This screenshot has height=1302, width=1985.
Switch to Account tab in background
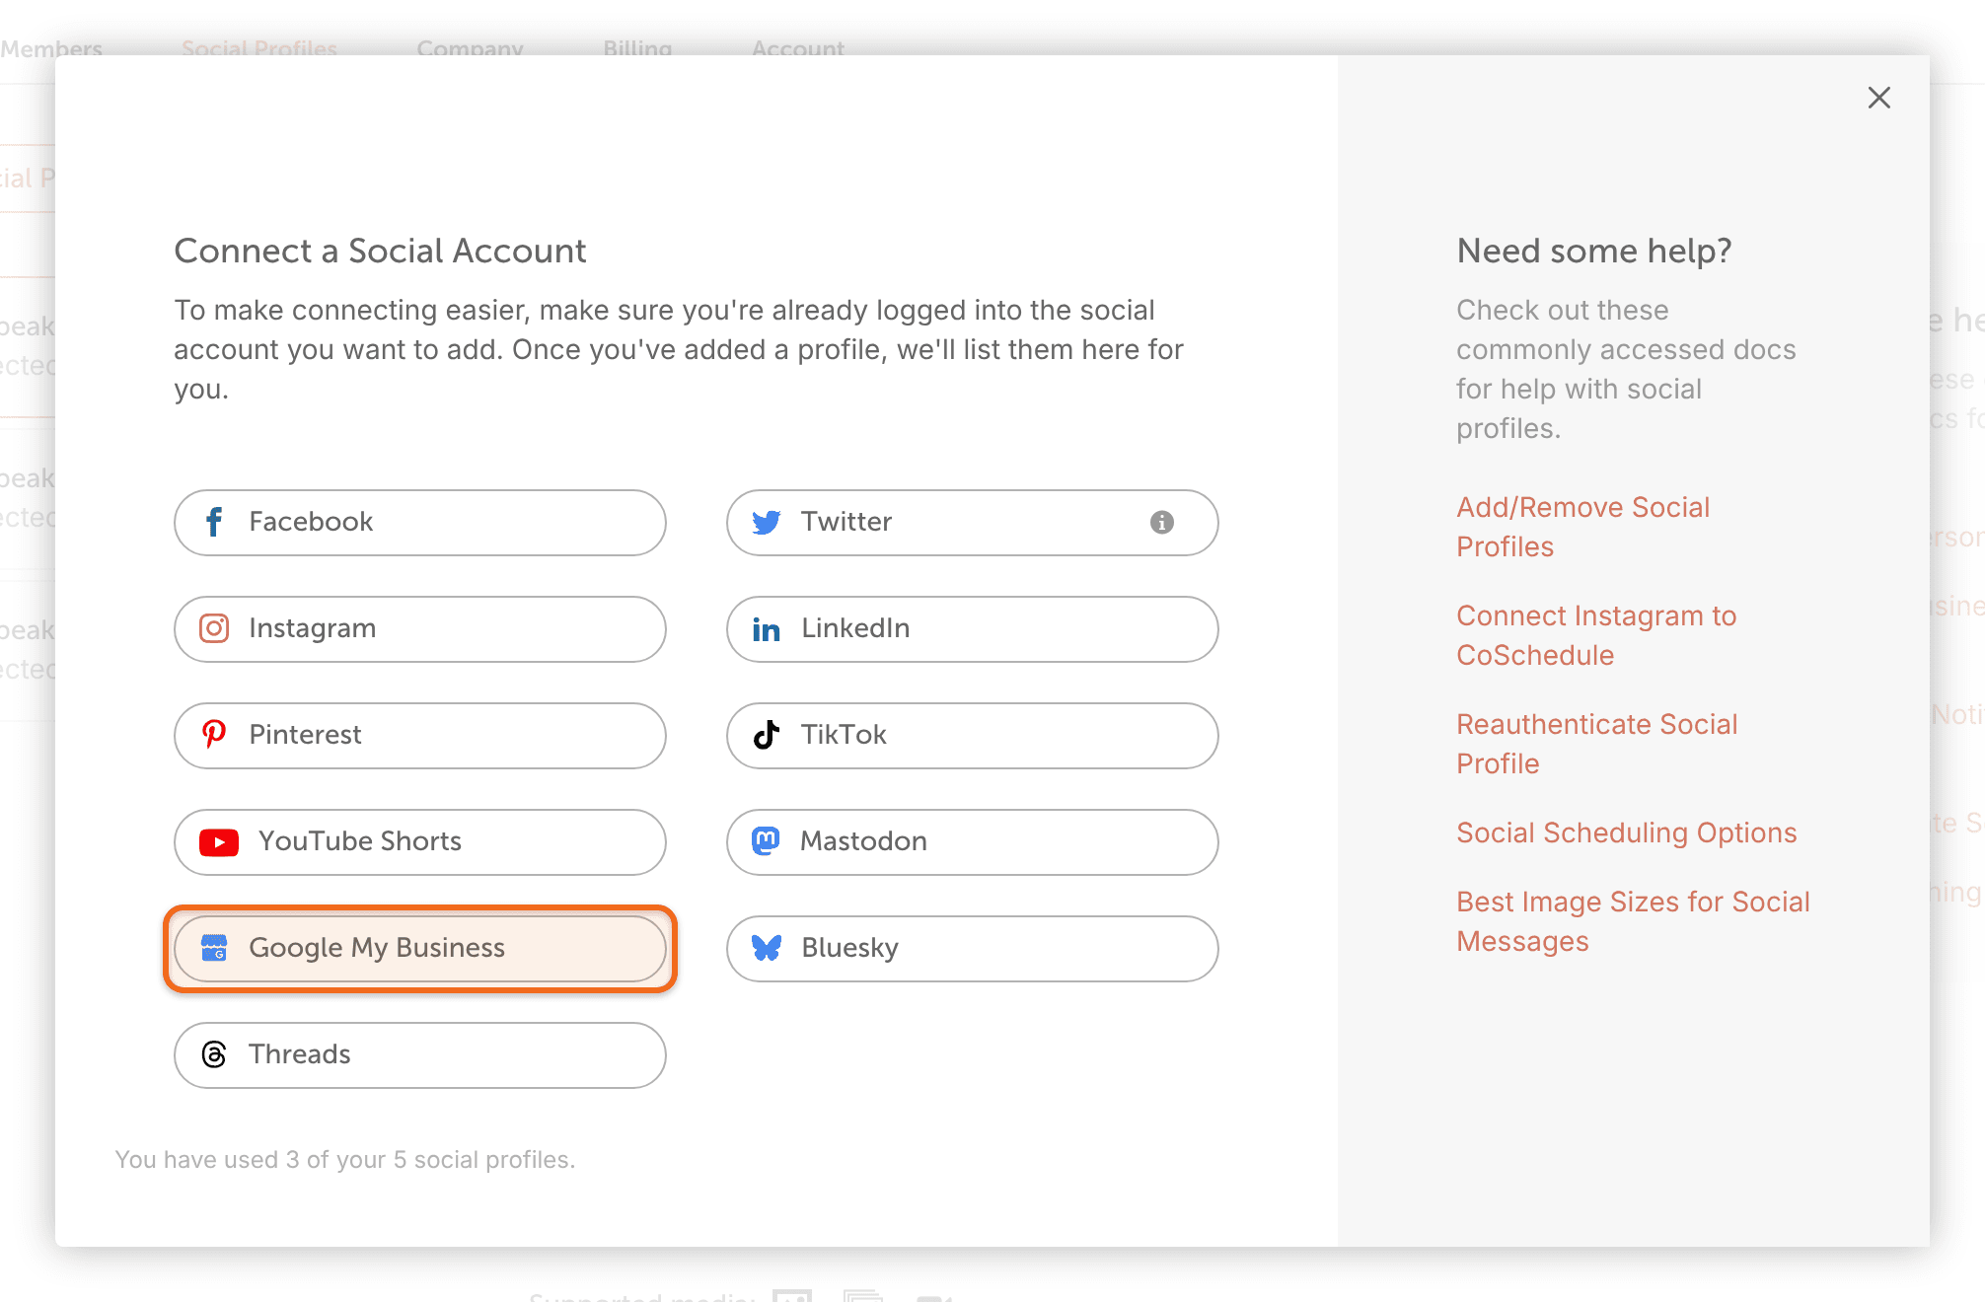tap(798, 47)
